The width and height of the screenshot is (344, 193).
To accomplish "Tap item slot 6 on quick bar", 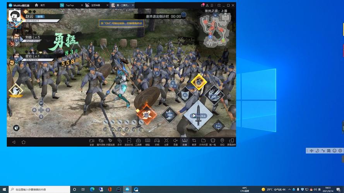I will tap(141, 130).
